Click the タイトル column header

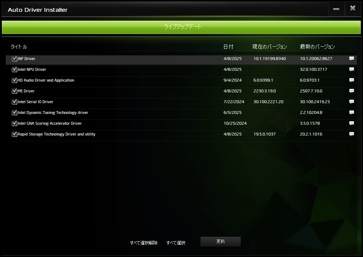(19, 47)
